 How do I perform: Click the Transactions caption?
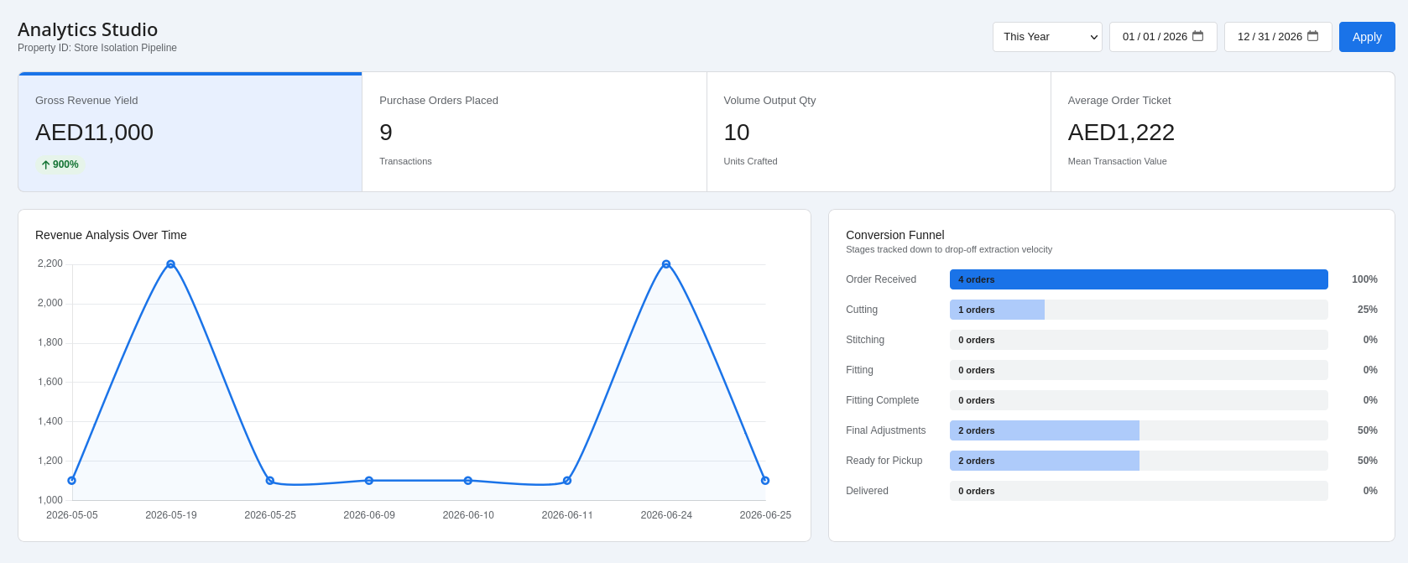[x=405, y=161]
